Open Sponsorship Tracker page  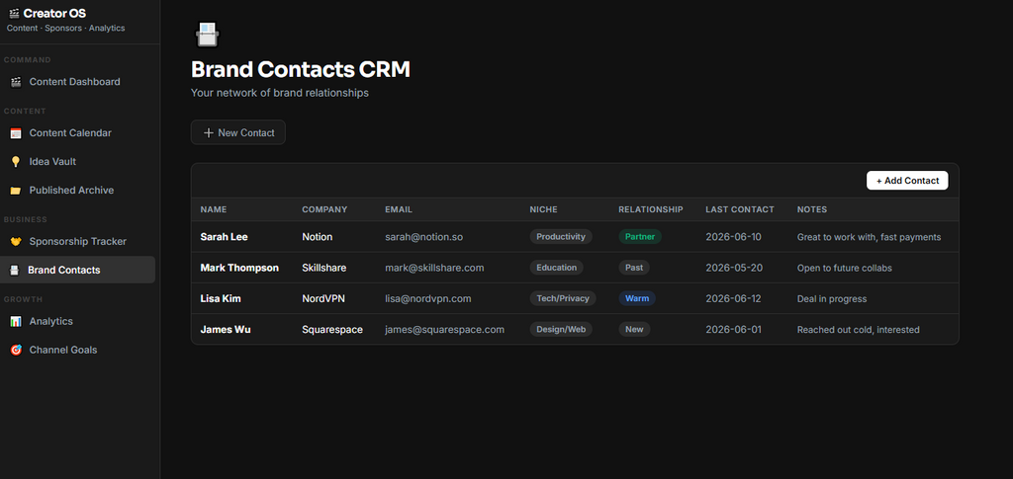coord(77,241)
